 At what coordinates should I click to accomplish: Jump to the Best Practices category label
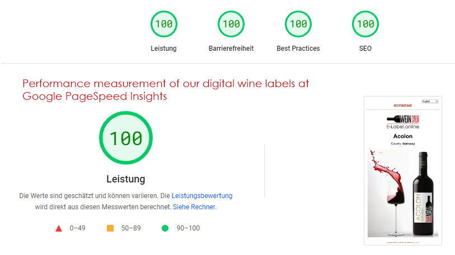(298, 49)
